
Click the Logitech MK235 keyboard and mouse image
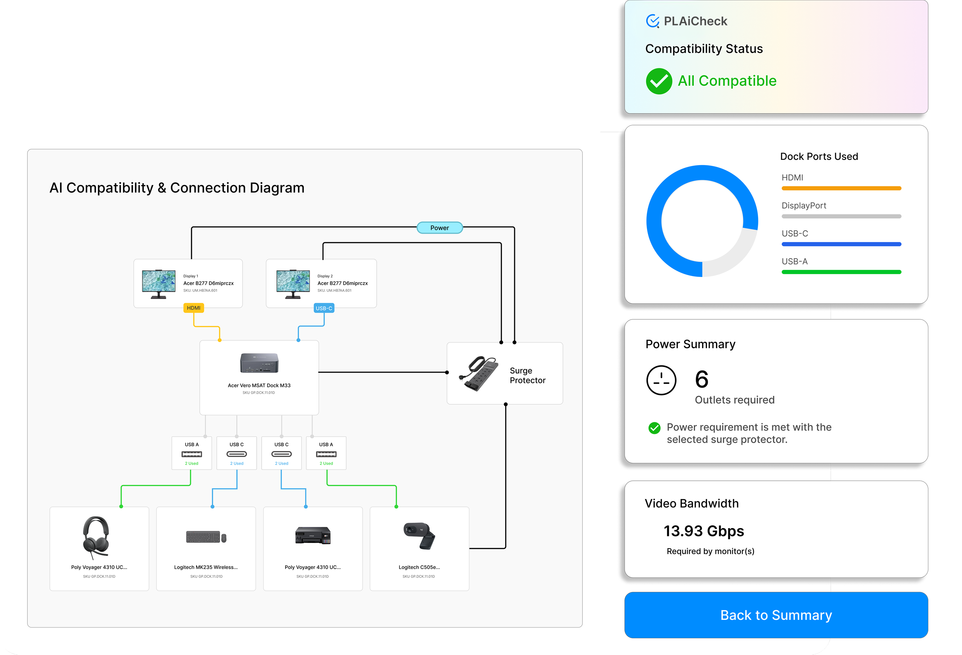point(206,537)
